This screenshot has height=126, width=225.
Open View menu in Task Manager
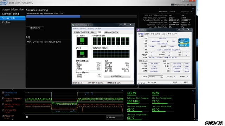pos(91,29)
